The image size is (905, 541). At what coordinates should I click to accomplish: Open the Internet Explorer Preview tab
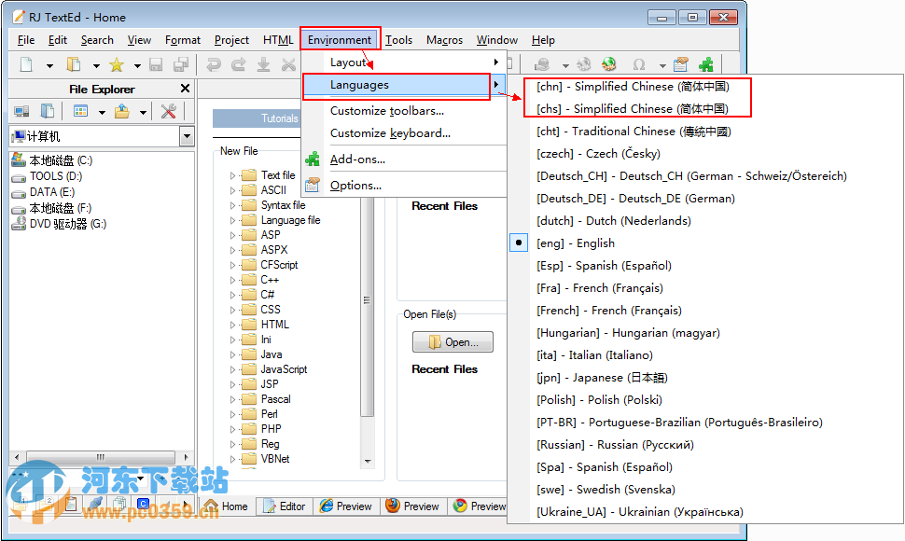pos(346,506)
